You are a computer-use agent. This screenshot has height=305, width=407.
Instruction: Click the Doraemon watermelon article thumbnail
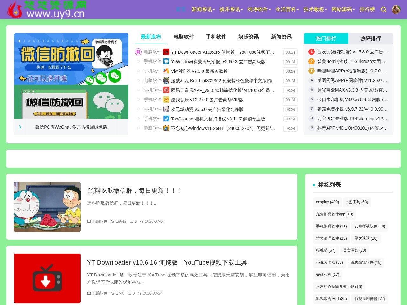(x=47, y=207)
